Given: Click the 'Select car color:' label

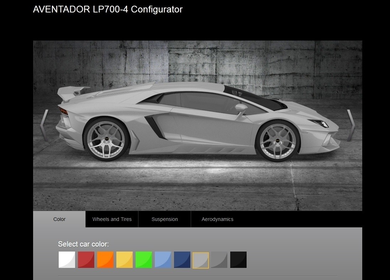Looking at the screenshot, I should click(83, 244).
